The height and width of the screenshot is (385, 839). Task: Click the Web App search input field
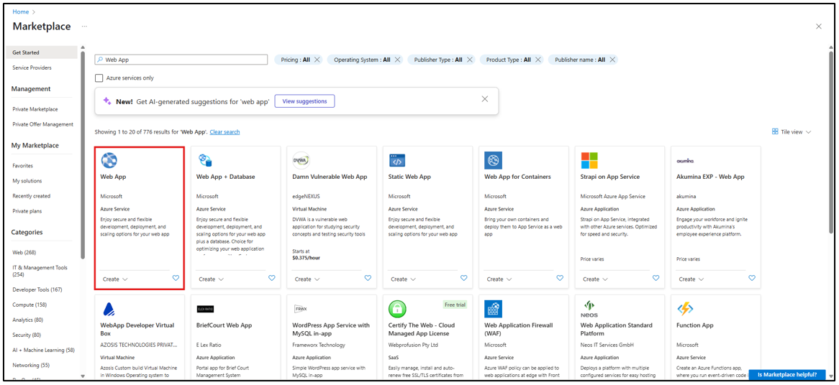(x=183, y=60)
